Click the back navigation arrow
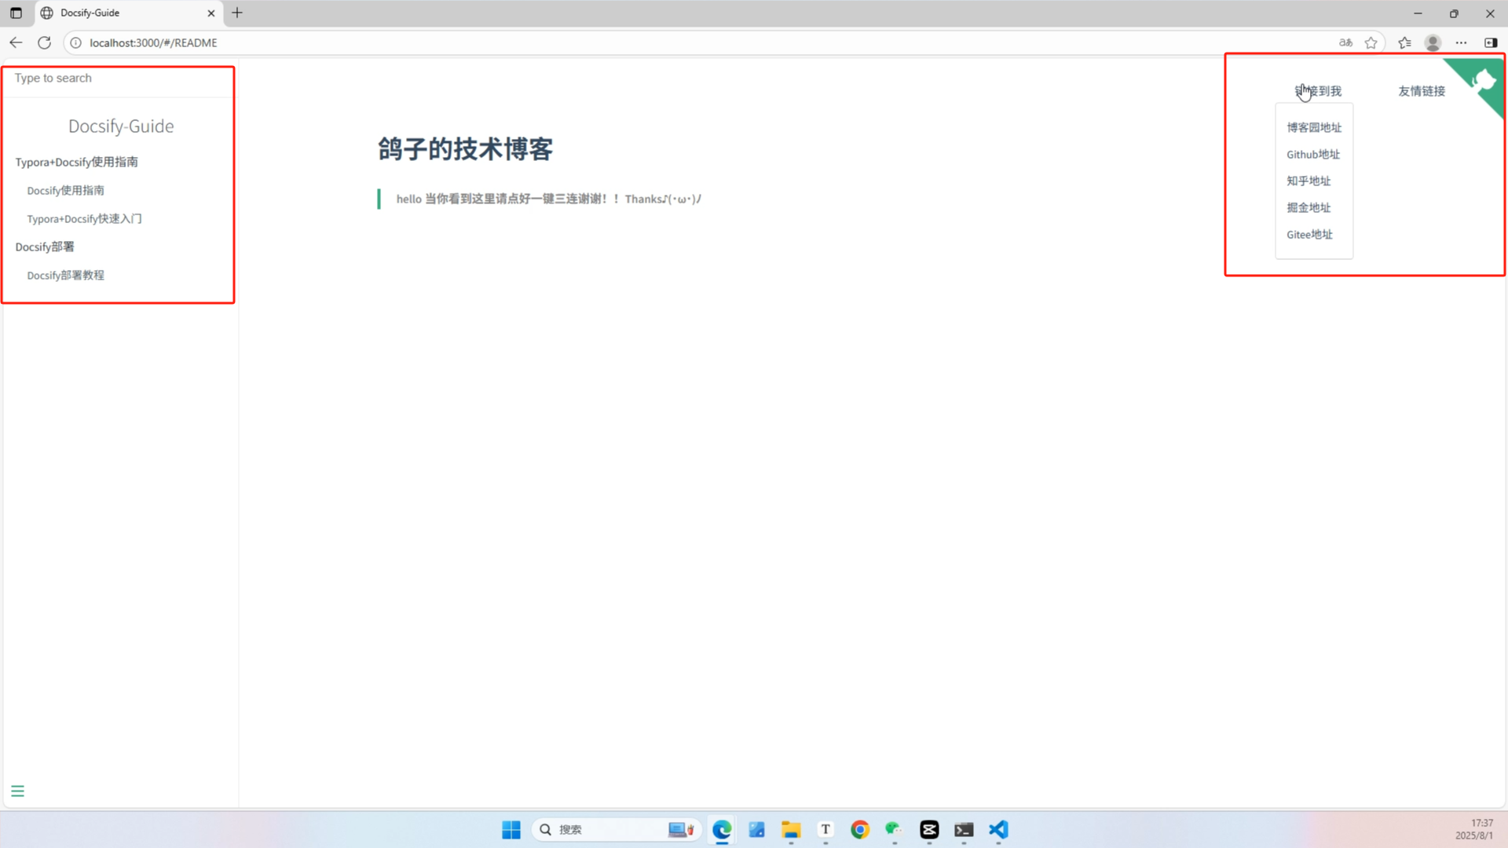This screenshot has width=1508, height=848. point(15,42)
